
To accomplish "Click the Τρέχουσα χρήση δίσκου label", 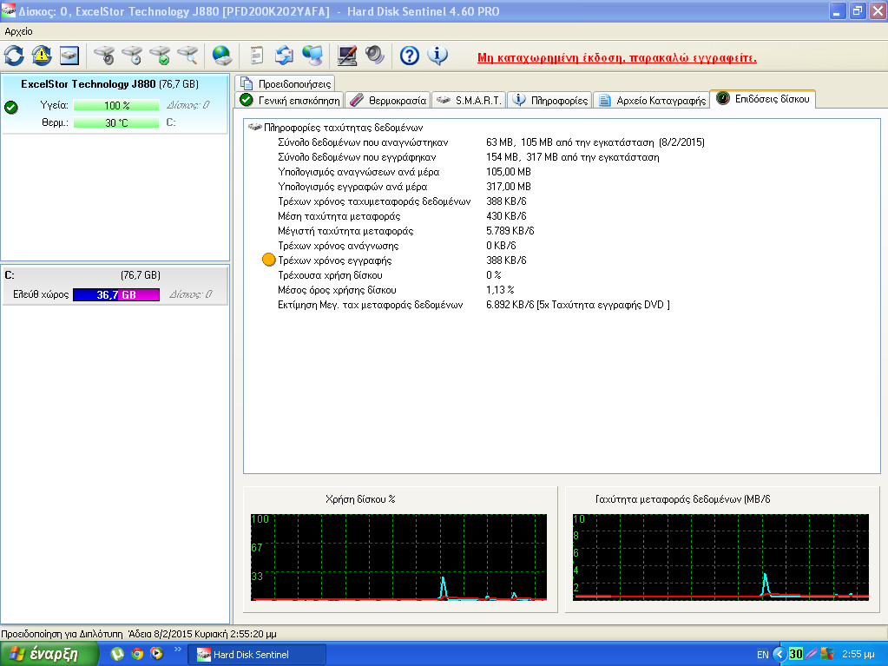I will coord(330,275).
